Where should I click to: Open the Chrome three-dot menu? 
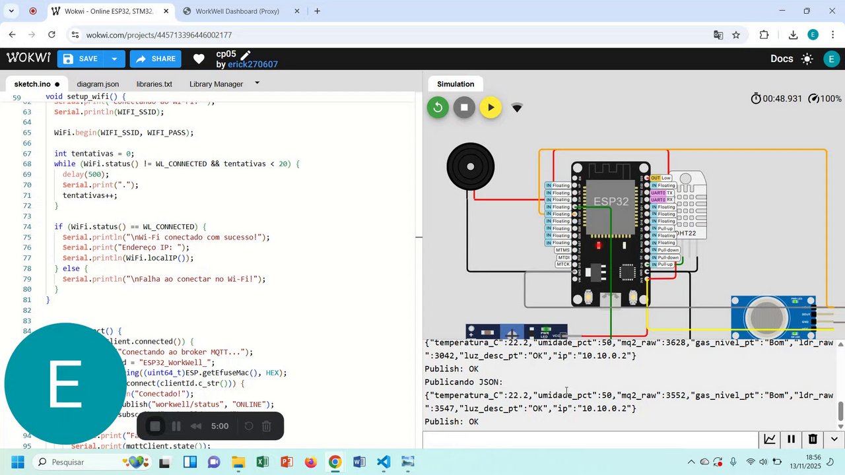pos(832,35)
